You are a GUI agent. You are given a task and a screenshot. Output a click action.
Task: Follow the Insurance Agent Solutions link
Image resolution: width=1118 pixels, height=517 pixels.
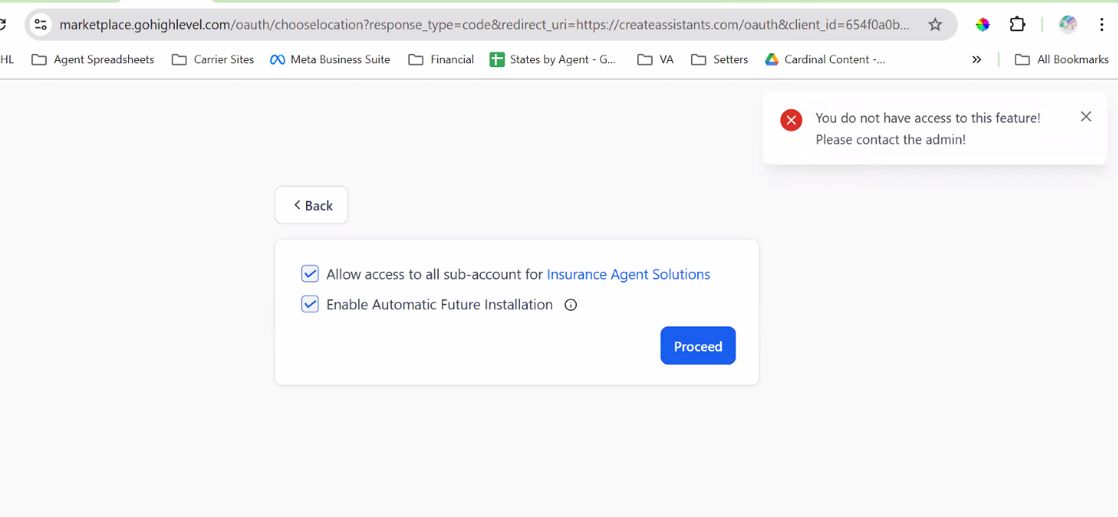[x=628, y=274]
